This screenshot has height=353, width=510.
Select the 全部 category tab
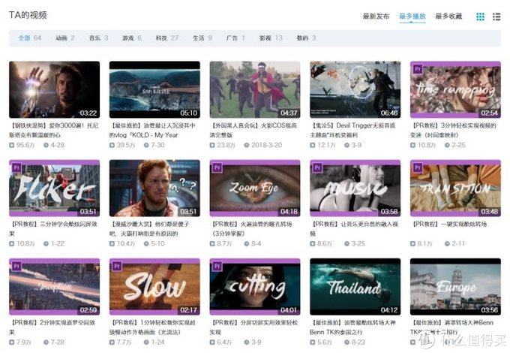pyautogui.click(x=25, y=38)
